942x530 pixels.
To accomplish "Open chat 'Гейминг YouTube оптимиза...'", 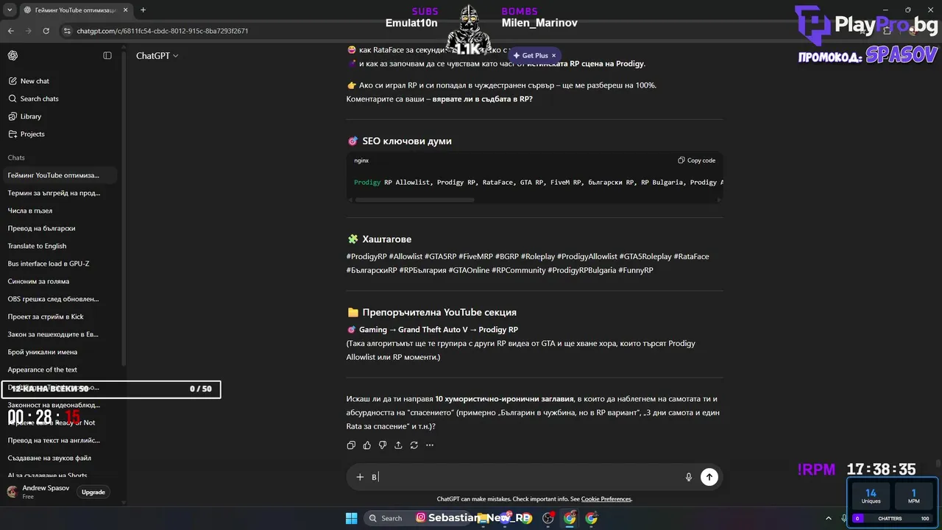I will (x=60, y=175).
